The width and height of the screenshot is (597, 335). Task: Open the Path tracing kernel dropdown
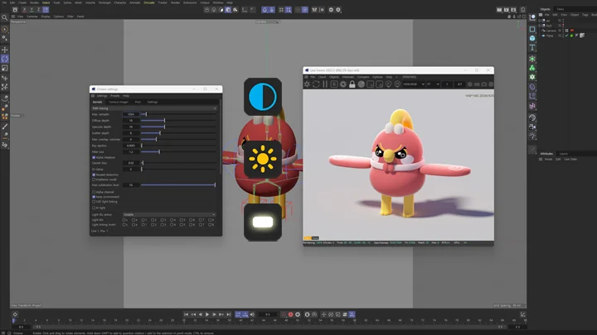pyautogui.click(x=154, y=108)
